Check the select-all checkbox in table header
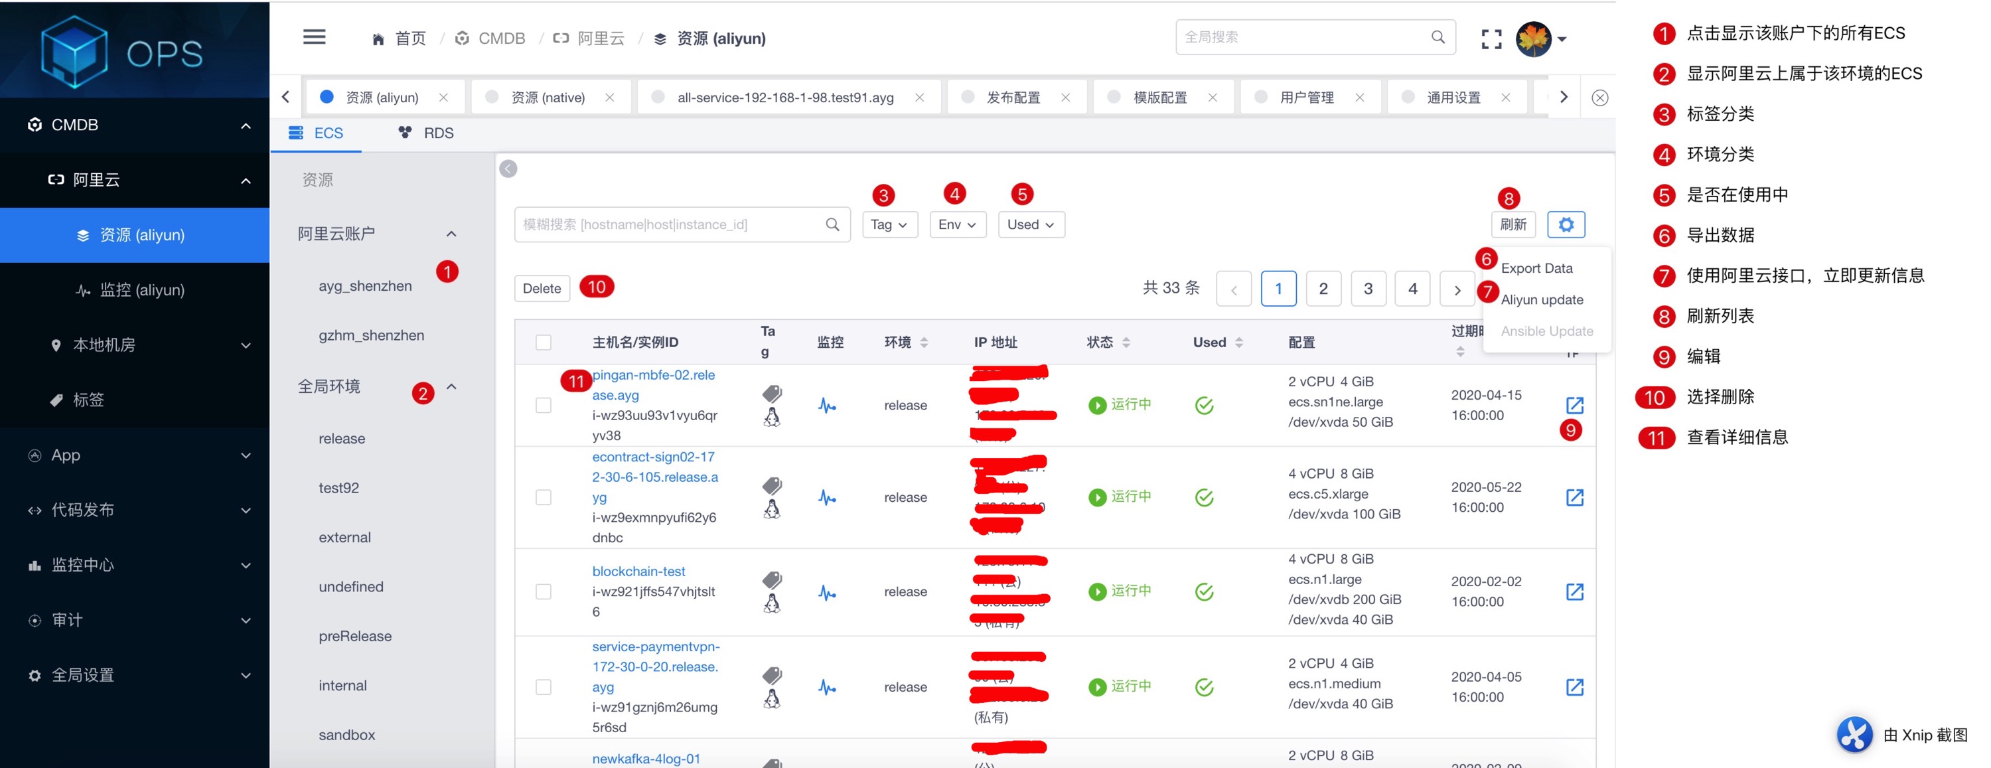This screenshot has height=768, width=1991. pos(544,342)
